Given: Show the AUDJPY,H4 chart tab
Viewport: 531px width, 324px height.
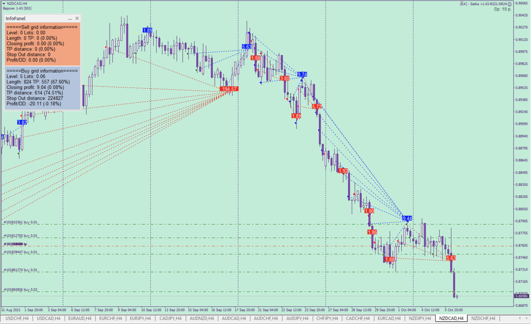Looking at the screenshot, I should coord(297,318).
